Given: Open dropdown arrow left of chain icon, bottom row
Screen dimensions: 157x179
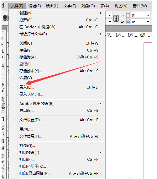Looking at the screenshot, I should pos(110,22).
